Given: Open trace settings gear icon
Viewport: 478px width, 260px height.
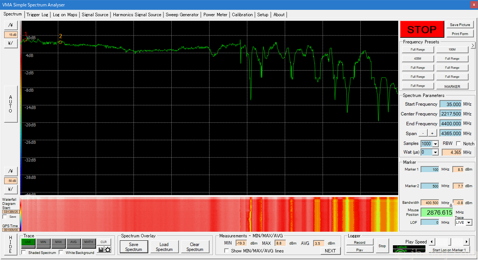Looking at the screenshot, I should pos(108,250).
